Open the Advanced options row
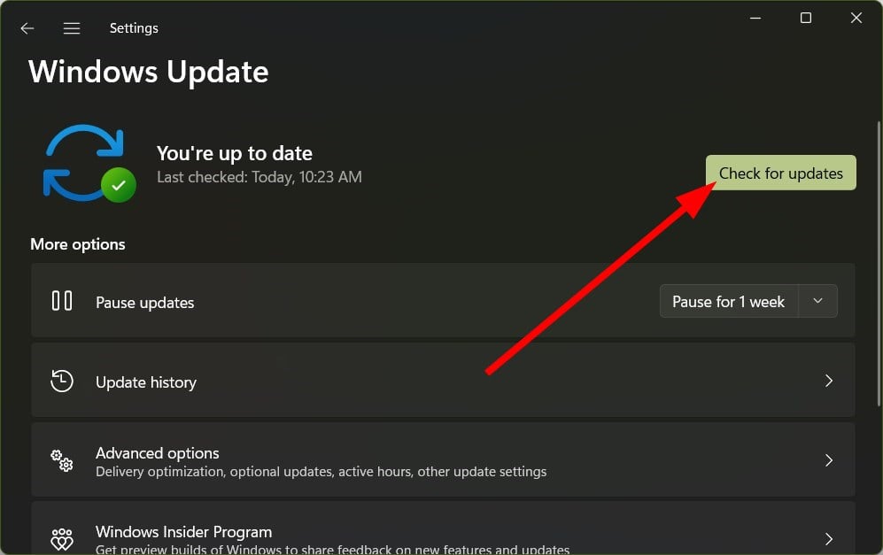 (443, 460)
